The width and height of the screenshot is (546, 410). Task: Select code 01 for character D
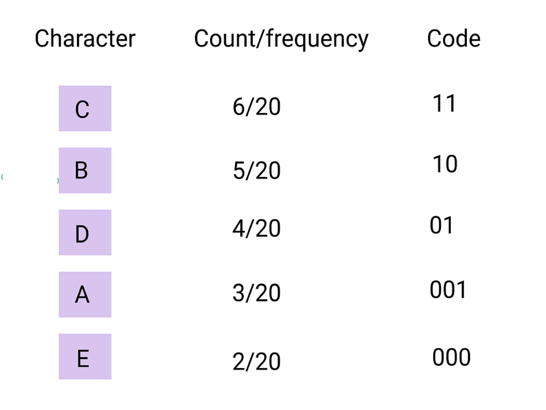(441, 225)
